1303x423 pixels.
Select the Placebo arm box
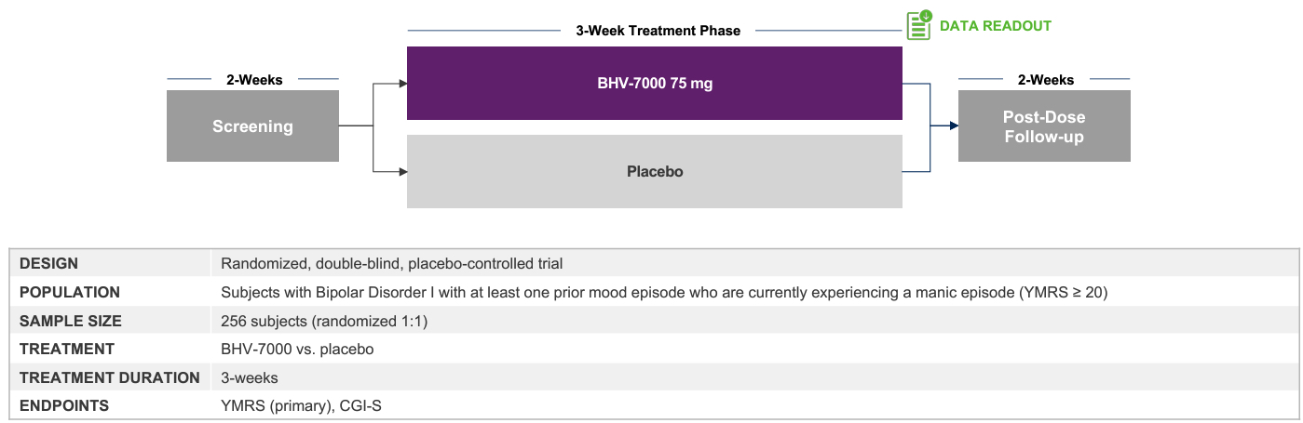(654, 172)
